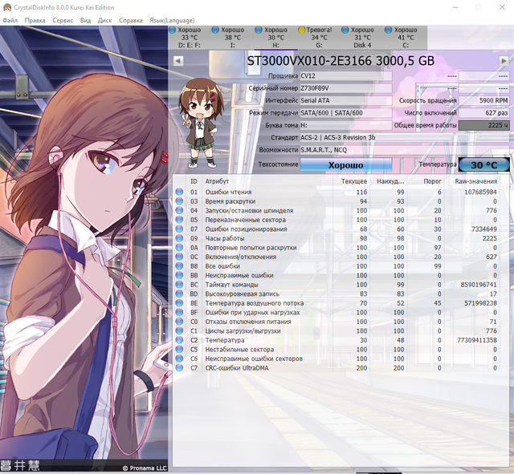Click the features S.M.A.R.T., NCQ field

(405, 150)
